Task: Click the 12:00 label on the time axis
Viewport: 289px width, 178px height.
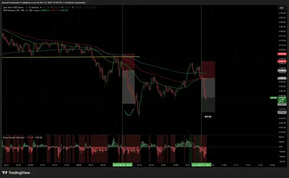Action: [x=272, y=165]
